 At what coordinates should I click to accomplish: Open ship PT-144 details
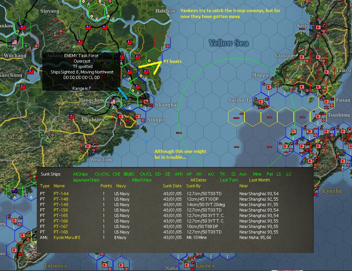coord(61,194)
